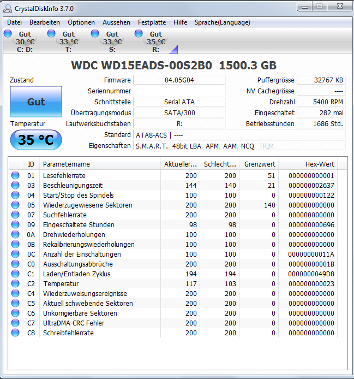This screenshot has height=379, width=354.
Task: Click status orb for Ausschaltungsabbrüche row
Action: pos(15,264)
